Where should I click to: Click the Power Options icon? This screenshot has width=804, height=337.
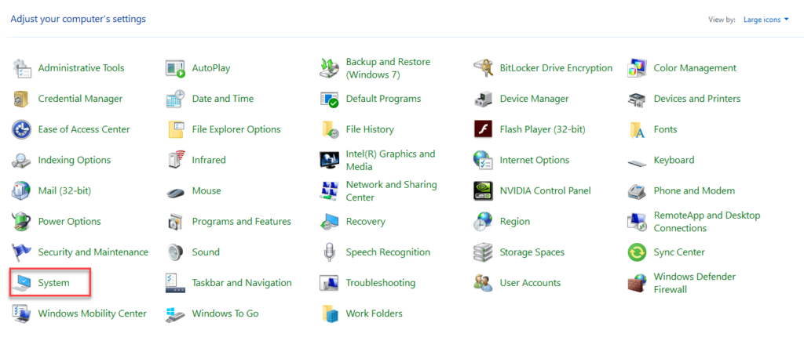pyautogui.click(x=22, y=221)
